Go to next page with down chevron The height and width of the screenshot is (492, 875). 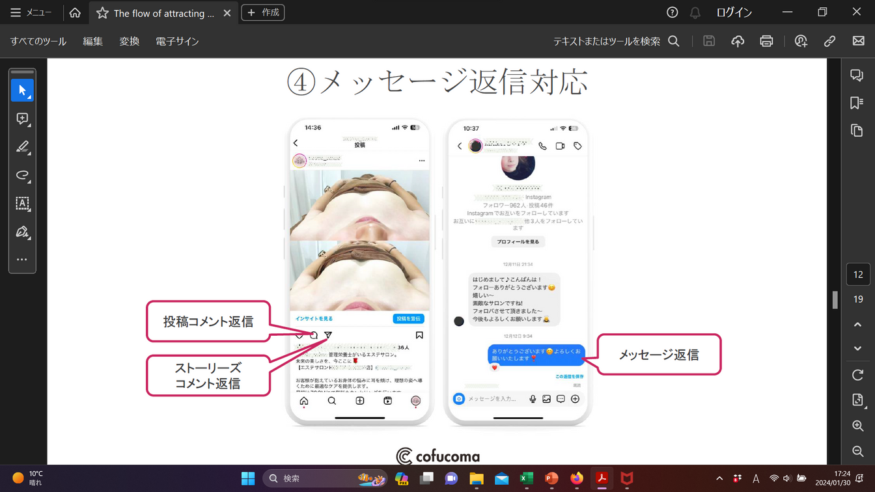pyautogui.click(x=857, y=348)
